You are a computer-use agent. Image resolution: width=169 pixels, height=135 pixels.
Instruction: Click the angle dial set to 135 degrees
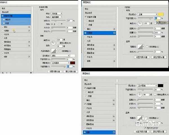[x=141, y=24]
